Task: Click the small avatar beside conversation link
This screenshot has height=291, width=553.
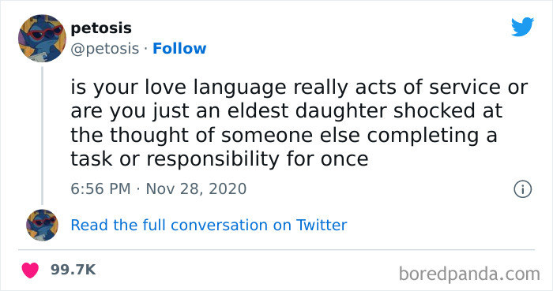Action: tap(42, 226)
